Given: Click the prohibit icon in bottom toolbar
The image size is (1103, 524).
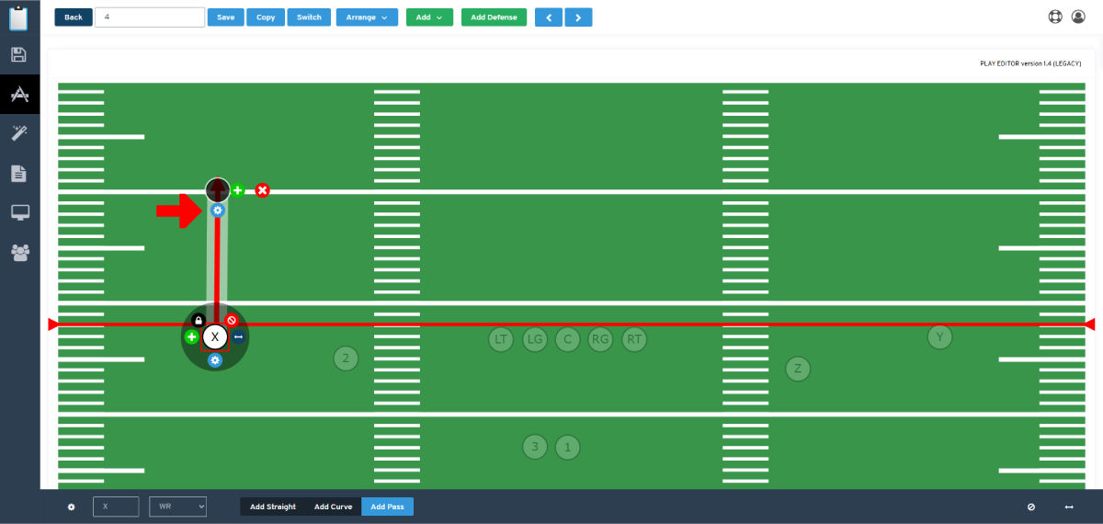Looking at the screenshot, I should click(1031, 507).
